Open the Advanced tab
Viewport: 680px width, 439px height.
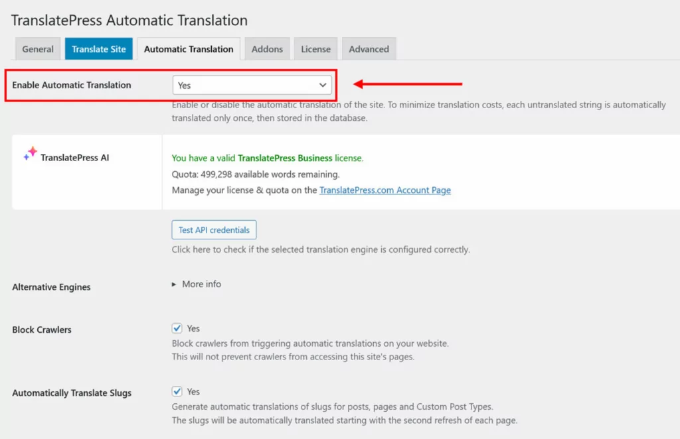click(369, 49)
